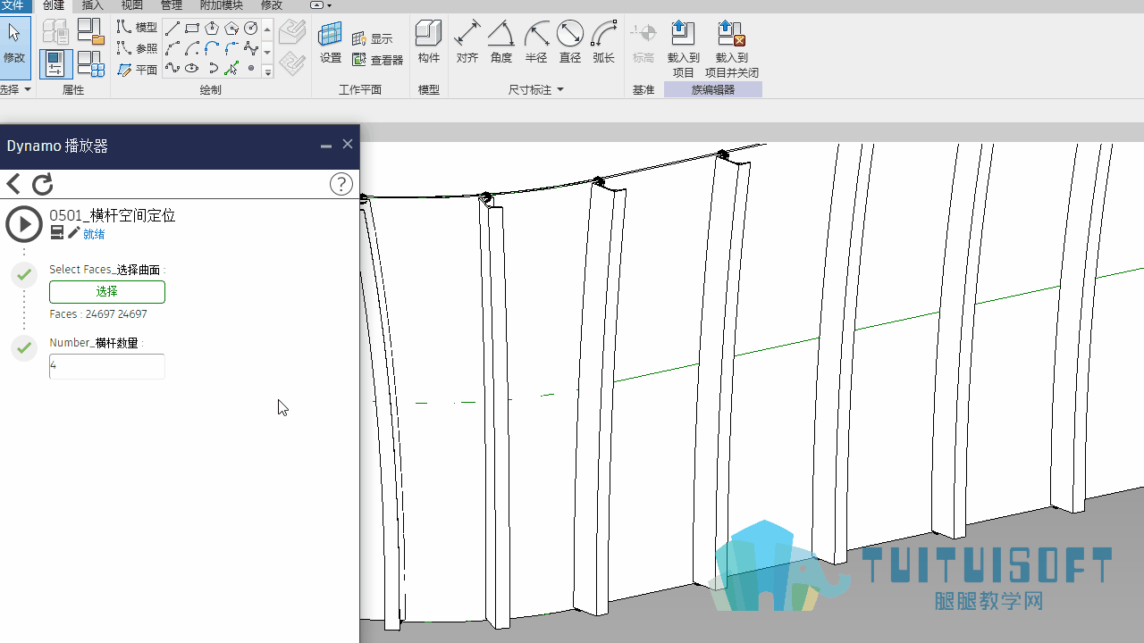Open Family Category and Parameters icon
This screenshot has height=643, width=1144.
(x=90, y=31)
